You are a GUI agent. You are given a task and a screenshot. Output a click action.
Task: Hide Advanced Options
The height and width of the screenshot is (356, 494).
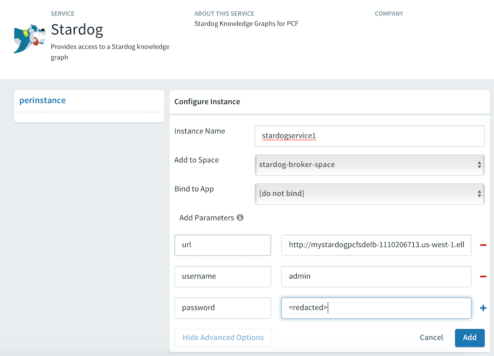click(223, 337)
